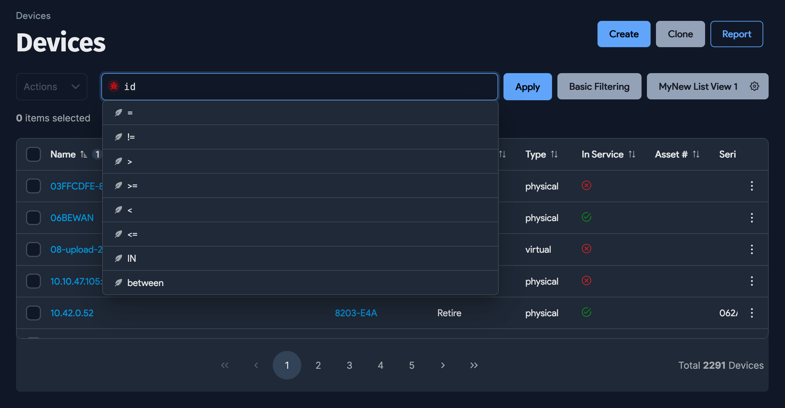Click the red bug icon in filter field

(x=114, y=86)
